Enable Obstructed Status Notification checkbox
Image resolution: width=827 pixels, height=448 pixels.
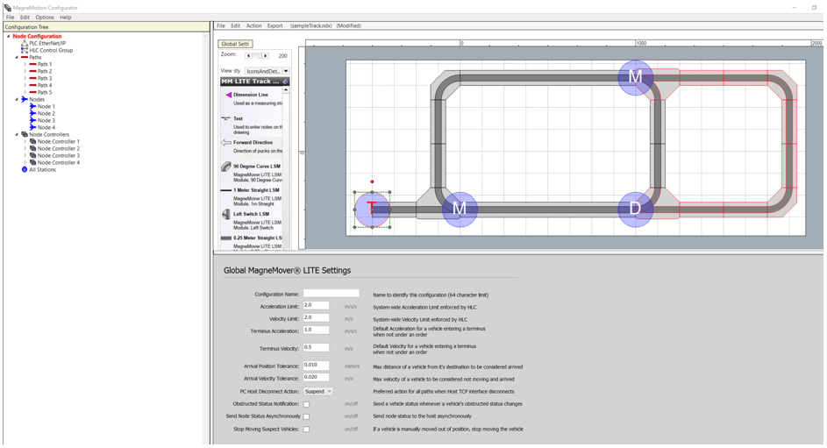pos(306,404)
